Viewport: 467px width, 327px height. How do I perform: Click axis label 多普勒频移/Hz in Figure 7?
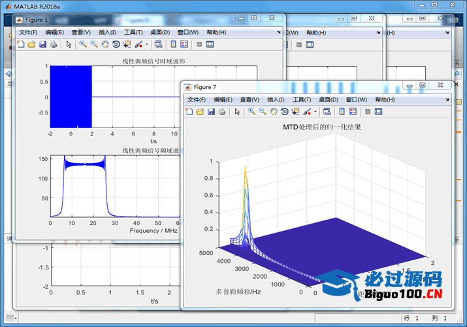(x=238, y=292)
